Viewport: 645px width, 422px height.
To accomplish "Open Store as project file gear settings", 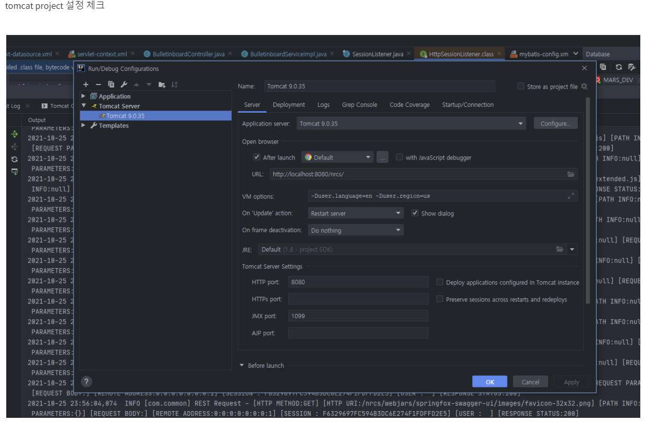I will [584, 87].
